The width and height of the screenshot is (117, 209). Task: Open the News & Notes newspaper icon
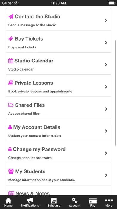pyautogui.click(x=11, y=193)
